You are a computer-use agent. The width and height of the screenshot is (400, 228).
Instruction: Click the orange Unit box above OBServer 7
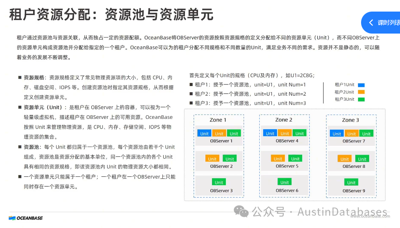tap(351, 133)
